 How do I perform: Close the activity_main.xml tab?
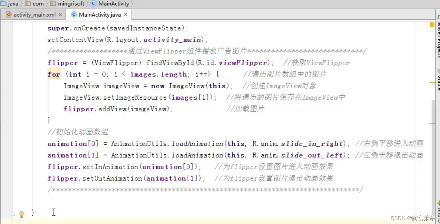60,15
